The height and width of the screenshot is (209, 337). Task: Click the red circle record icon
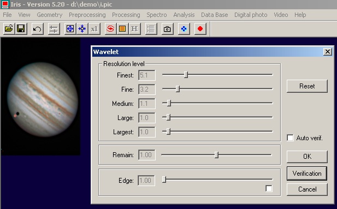200,29
